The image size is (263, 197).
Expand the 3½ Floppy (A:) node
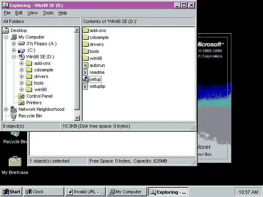coord(14,44)
